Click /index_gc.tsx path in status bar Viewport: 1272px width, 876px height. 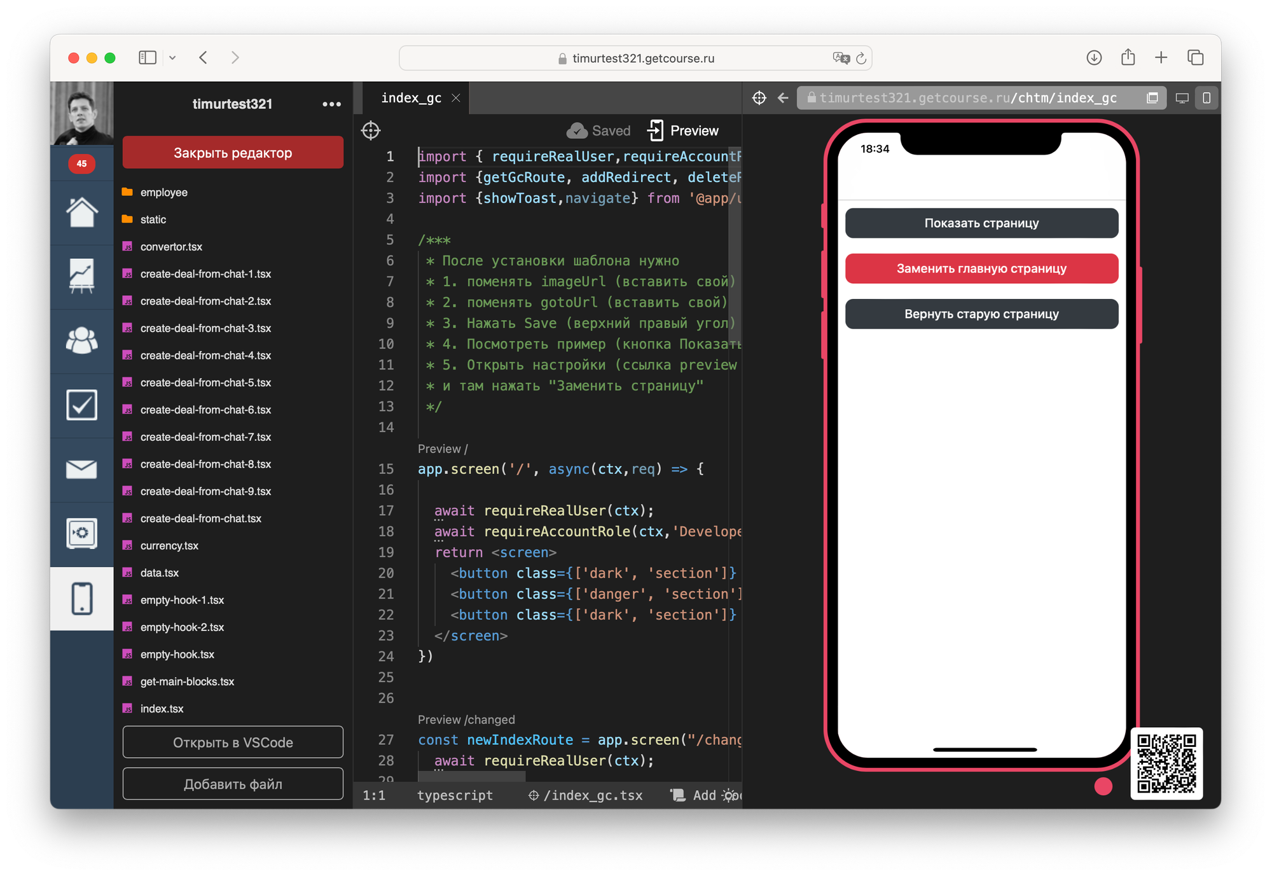pyautogui.click(x=586, y=795)
